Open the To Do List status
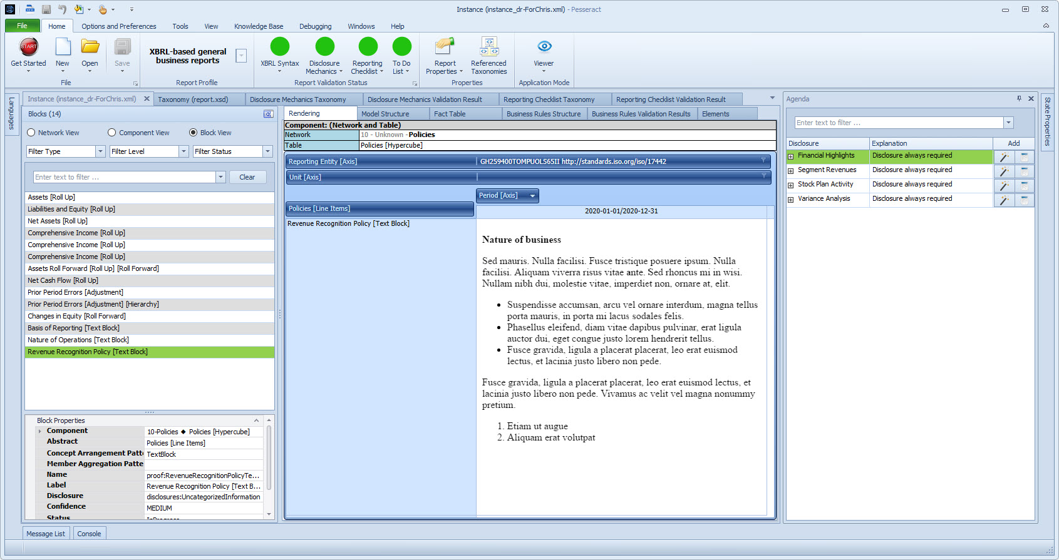Image resolution: width=1059 pixels, height=560 pixels. 401,55
